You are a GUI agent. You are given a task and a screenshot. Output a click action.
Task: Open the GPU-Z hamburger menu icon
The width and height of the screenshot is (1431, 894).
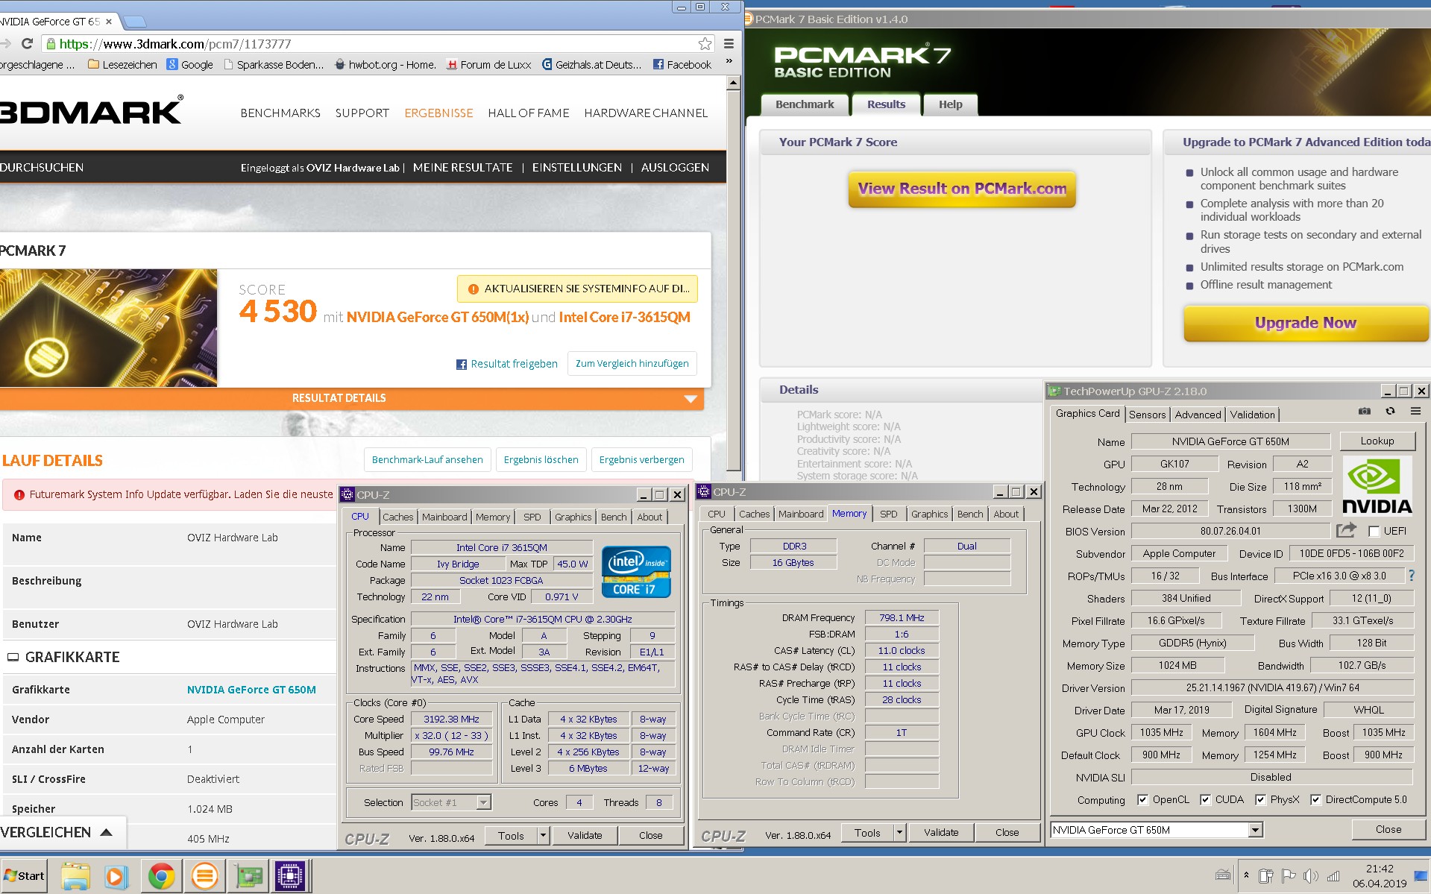tap(1415, 412)
